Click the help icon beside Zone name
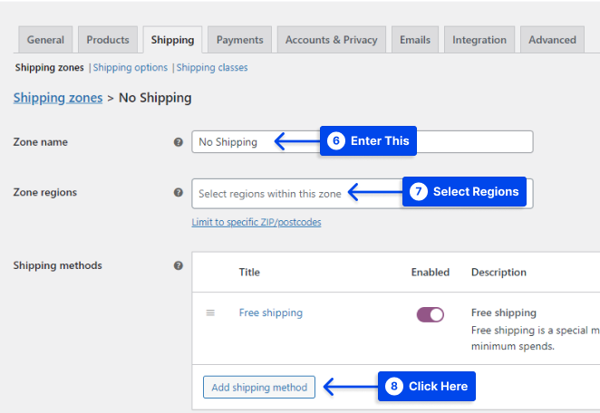Viewport: 600px width, 413px height. (178, 142)
